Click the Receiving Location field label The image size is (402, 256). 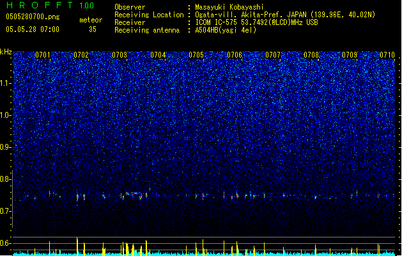tap(149, 15)
